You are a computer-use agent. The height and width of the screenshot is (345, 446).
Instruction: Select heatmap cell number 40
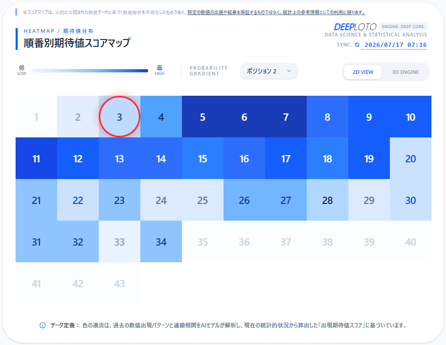411,241
